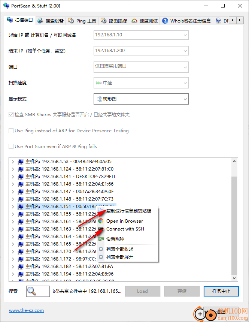
Task: Toggle Use Ping instead of ARP checkbox
Action: pyautogui.click(x=11, y=130)
